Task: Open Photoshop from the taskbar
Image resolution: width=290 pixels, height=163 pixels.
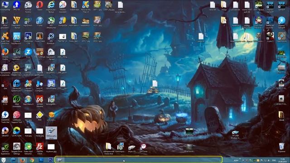Action: (x=50, y=160)
